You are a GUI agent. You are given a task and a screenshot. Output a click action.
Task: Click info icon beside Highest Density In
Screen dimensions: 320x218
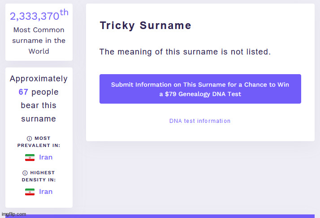25,173
